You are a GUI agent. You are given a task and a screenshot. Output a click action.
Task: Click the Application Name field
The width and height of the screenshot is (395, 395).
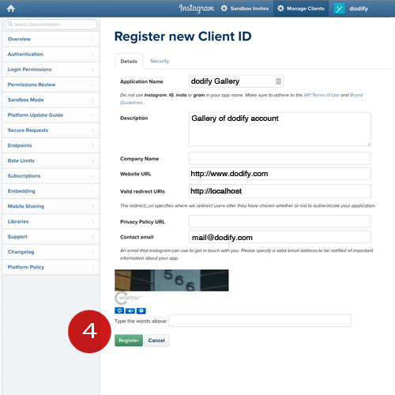(236, 81)
